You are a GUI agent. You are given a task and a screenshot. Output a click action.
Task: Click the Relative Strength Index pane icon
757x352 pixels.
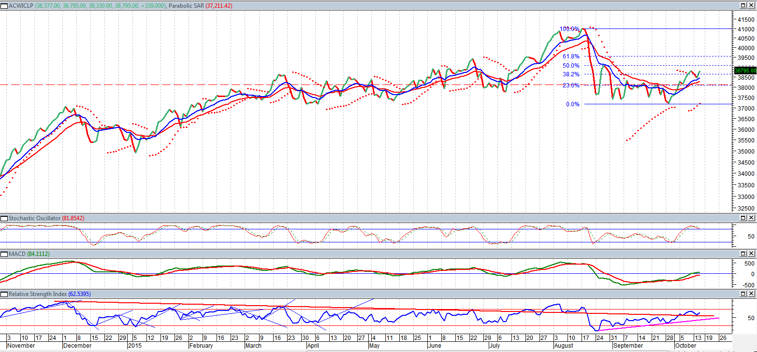click(4, 294)
